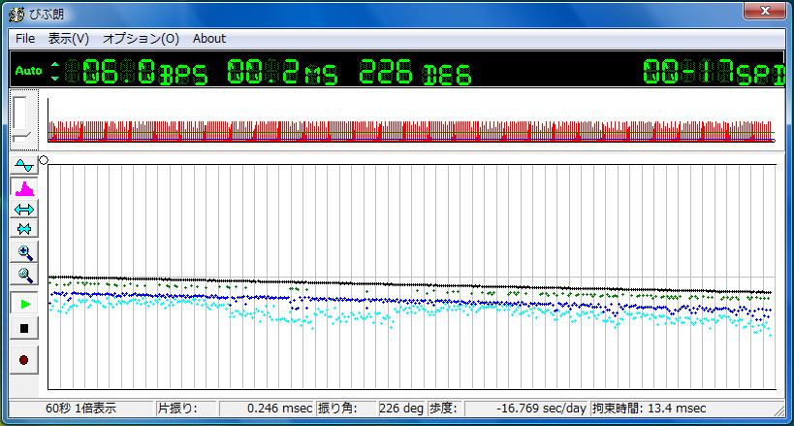Click the up arrow next to Auto

pyautogui.click(x=55, y=65)
